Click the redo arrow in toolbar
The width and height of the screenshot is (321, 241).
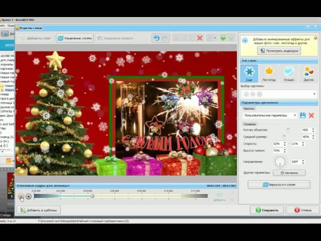point(165,38)
